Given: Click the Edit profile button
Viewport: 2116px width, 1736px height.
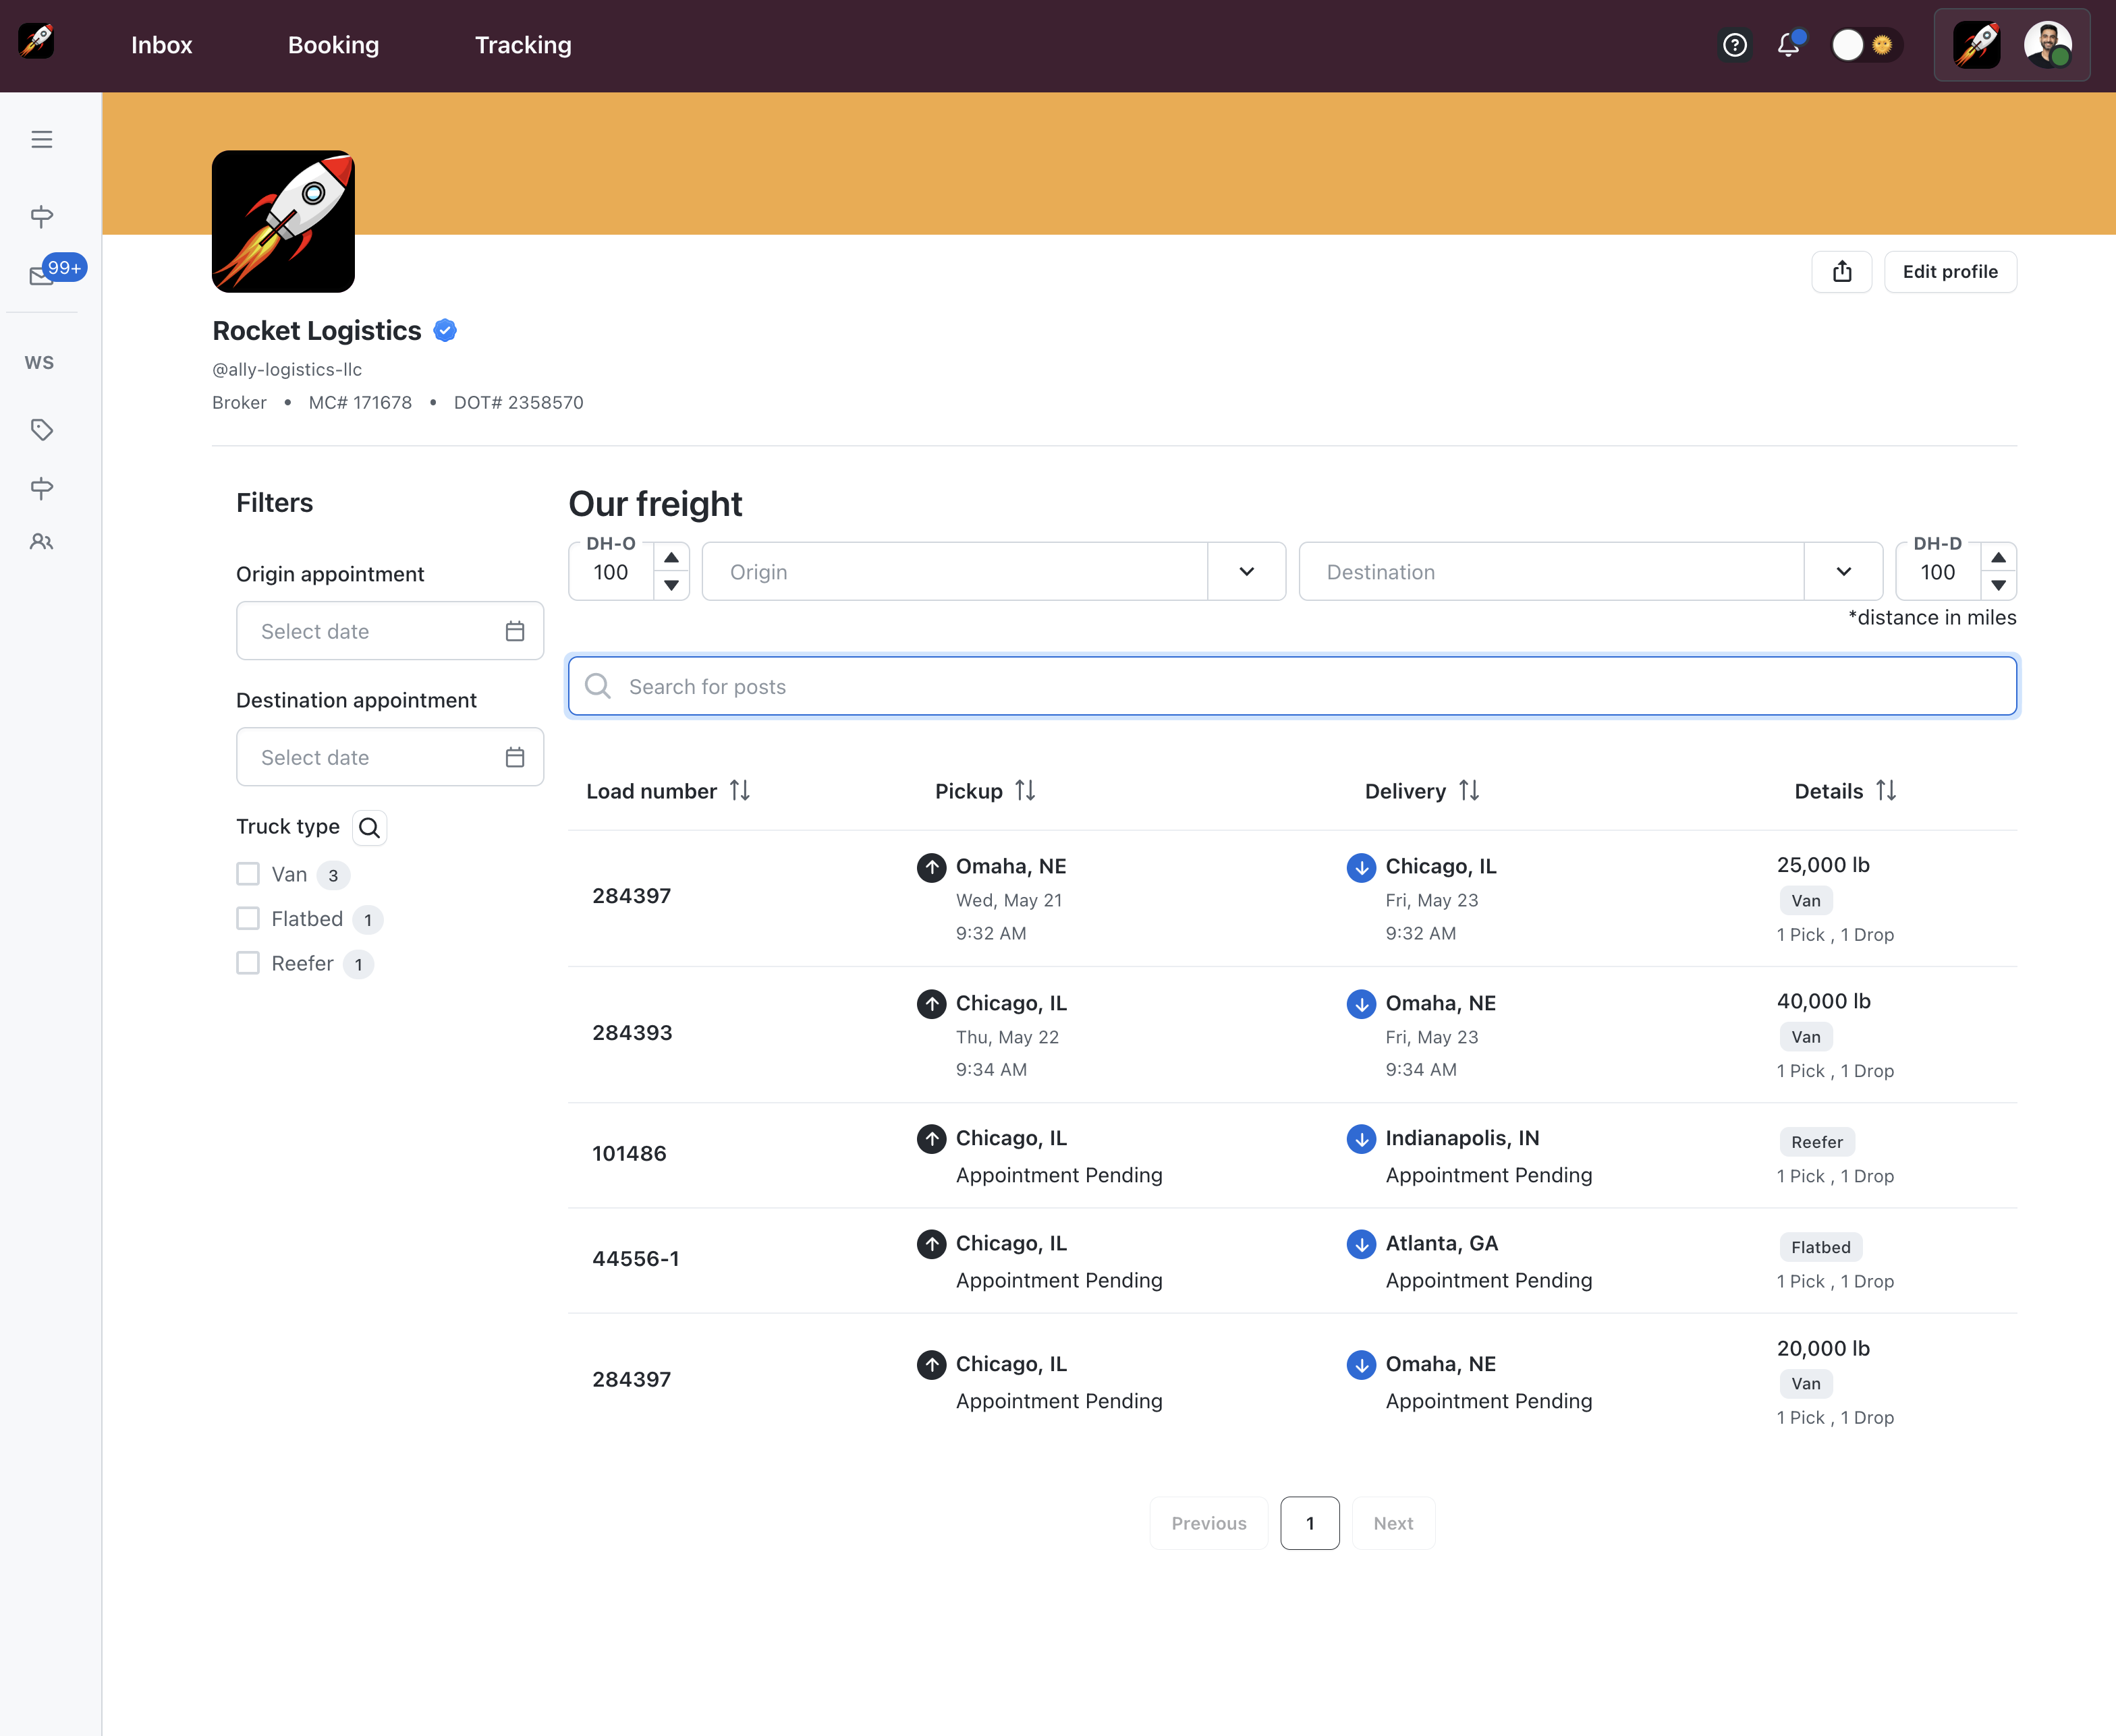Looking at the screenshot, I should click(1949, 272).
